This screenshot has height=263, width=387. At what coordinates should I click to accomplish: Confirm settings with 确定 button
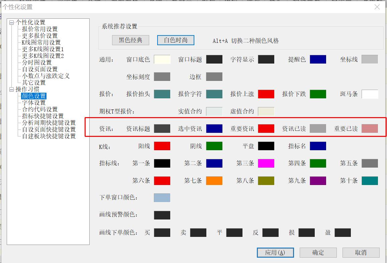[x=318, y=253]
